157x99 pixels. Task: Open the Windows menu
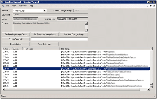tap(23, 6)
